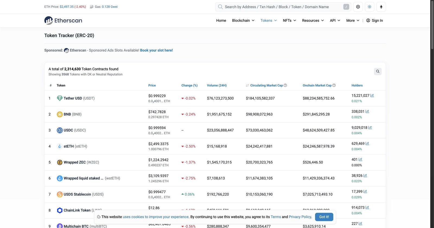
Task: Open holders chart icon for Tether USD
Action: pyautogui.click(x=372, y=96)
